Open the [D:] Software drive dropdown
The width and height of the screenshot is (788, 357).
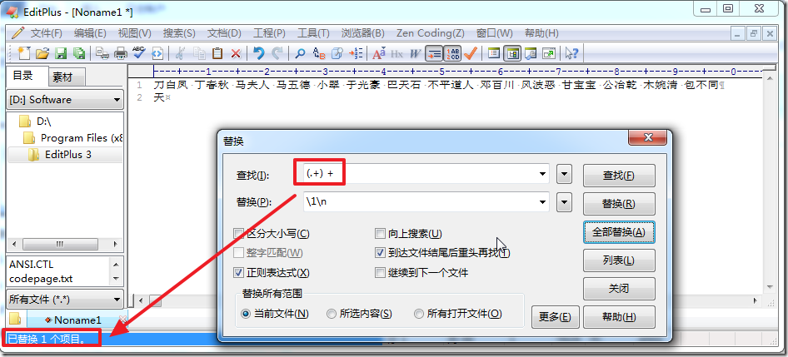[x=65, y=99]
